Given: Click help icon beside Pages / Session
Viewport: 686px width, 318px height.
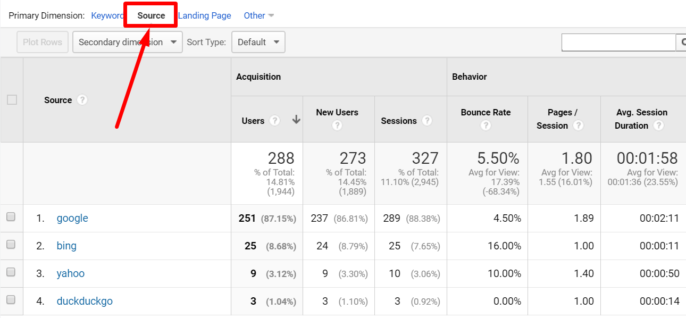Looking at the screenshot, I should [x=578, y=125].
